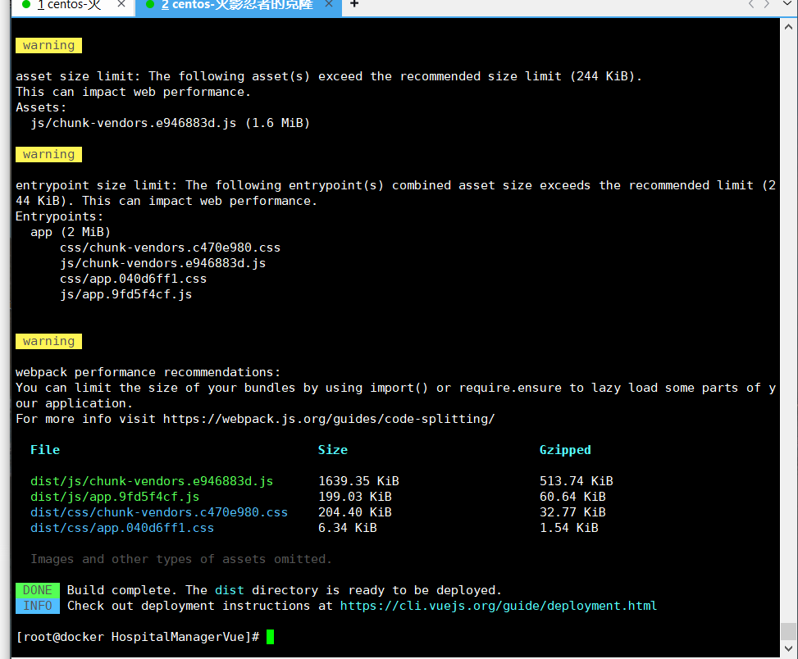
Task: Click the terminal prompt cursor area
Action: coord(270,635)
